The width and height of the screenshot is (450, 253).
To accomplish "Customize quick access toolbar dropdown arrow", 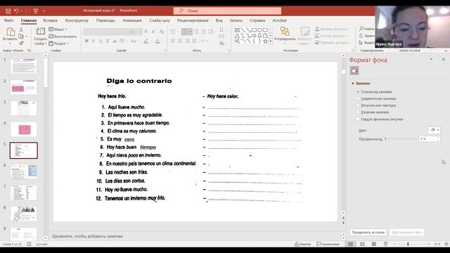I will pos(44,11).
